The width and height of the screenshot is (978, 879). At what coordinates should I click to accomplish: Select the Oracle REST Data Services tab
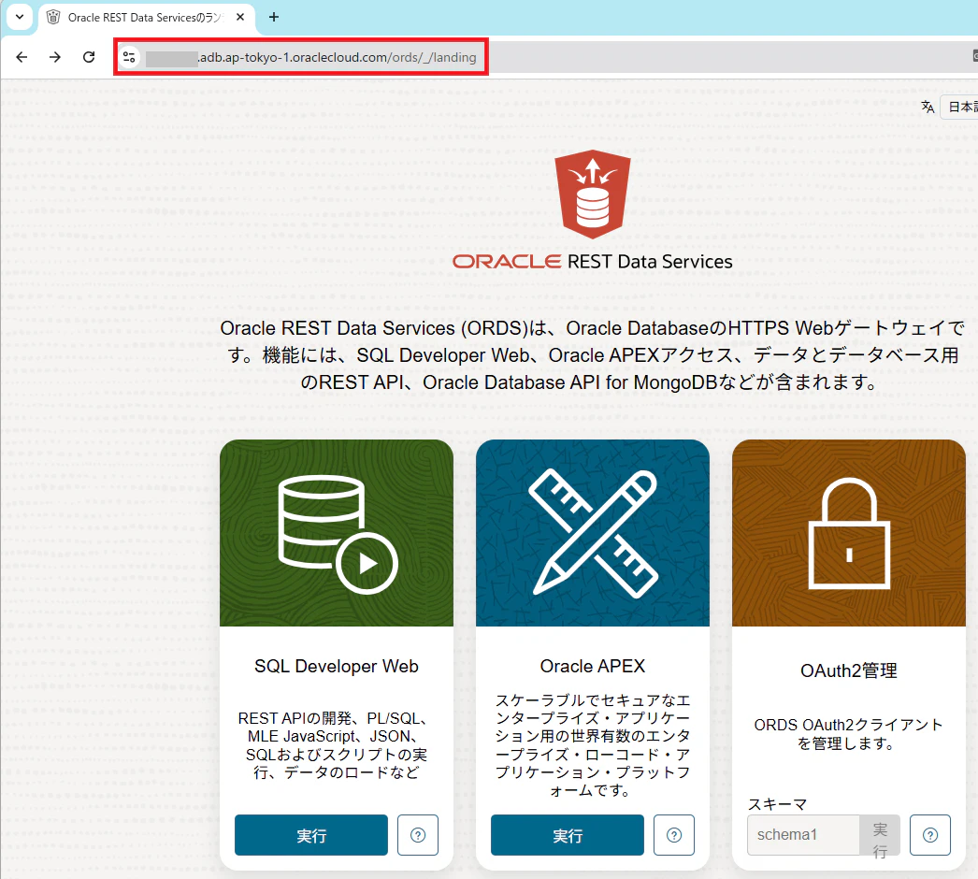[x=145, y=18]
